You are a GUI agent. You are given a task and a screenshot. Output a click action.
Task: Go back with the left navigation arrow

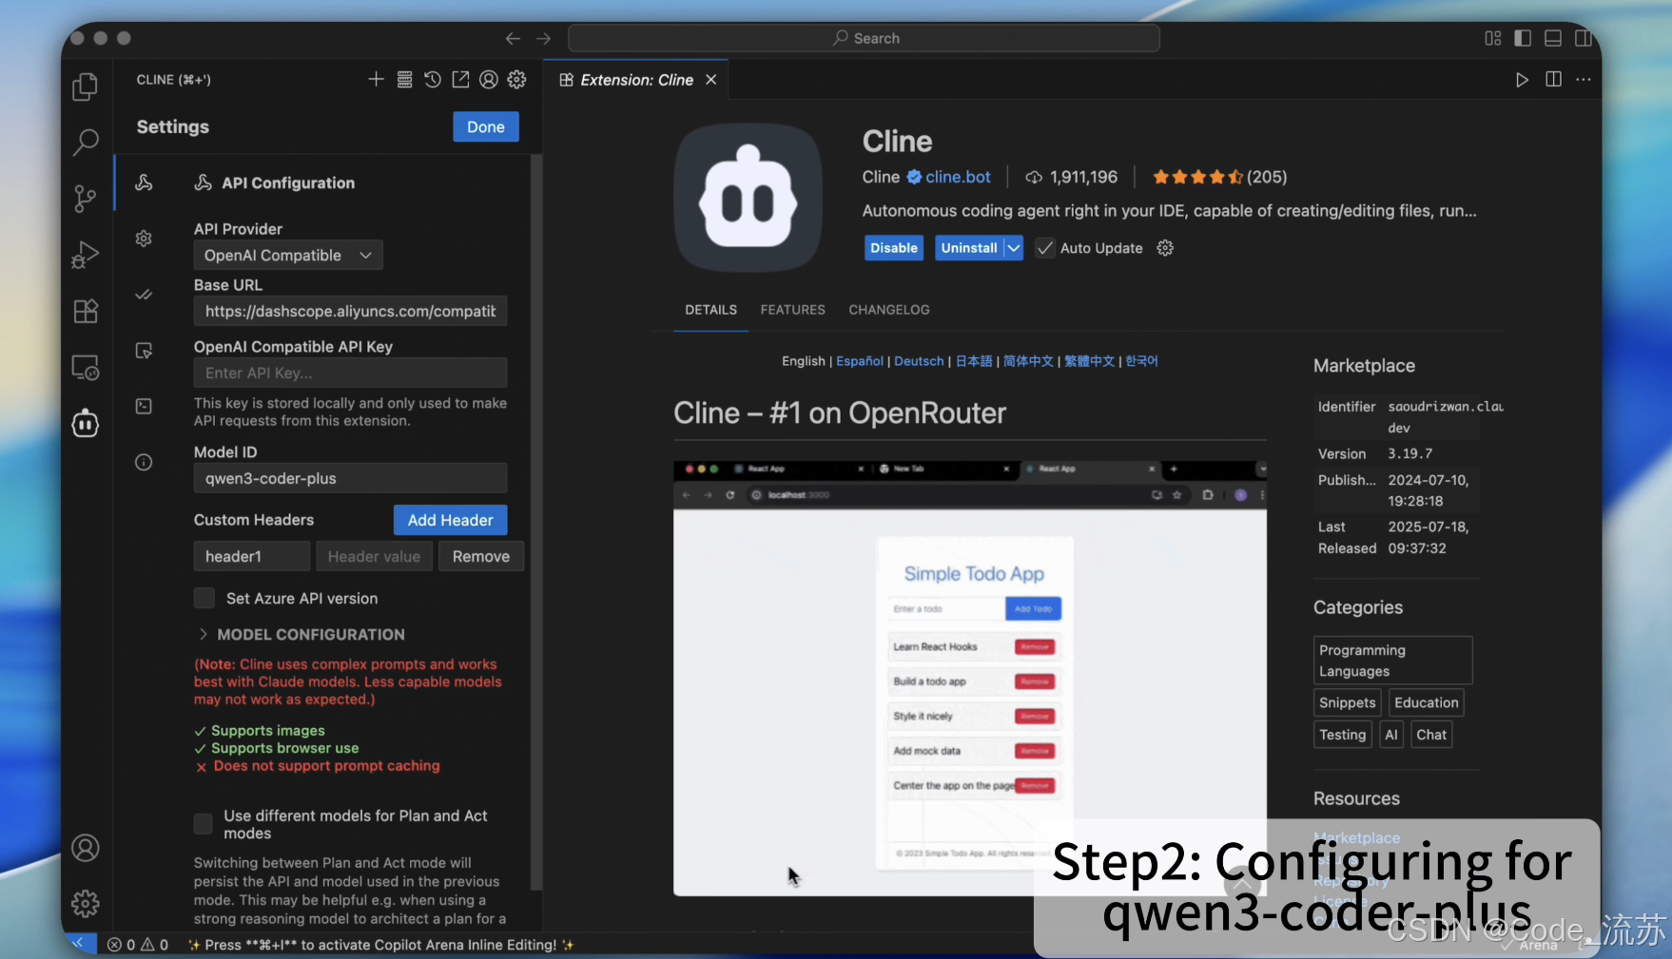point(513,38)
